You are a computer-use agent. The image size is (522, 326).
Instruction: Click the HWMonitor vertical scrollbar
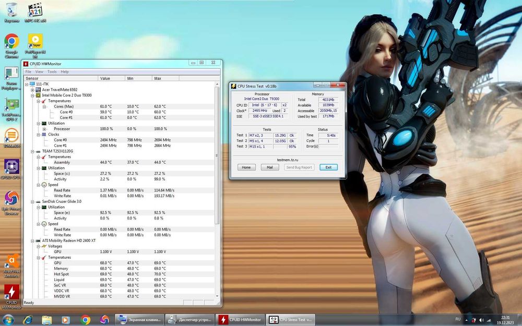217,155
